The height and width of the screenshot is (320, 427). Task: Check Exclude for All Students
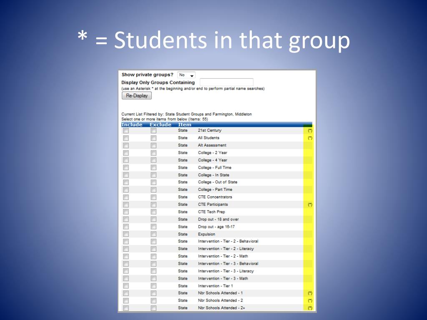tap(153, 138)
